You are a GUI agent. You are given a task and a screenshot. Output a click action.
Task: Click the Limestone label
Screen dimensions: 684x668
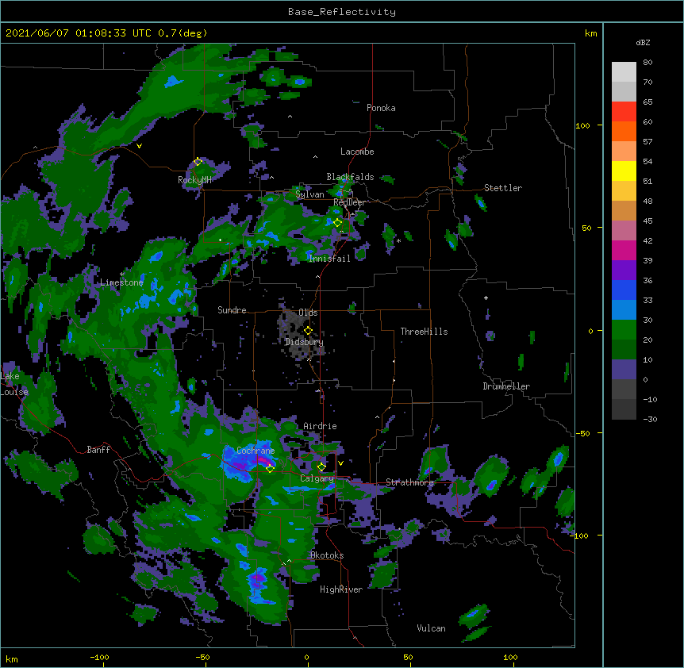[121, 282]
